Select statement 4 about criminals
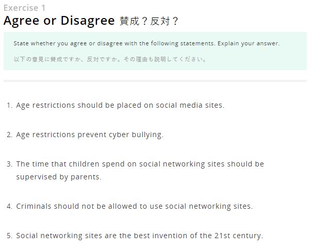 point(135,206)
